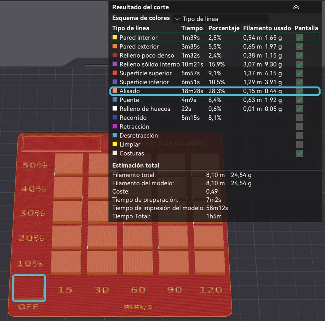Uncheck Relleno poco denso visibility
Viewport: 325px width, 321px height.
pyautogui.click(x=299, y=55)
